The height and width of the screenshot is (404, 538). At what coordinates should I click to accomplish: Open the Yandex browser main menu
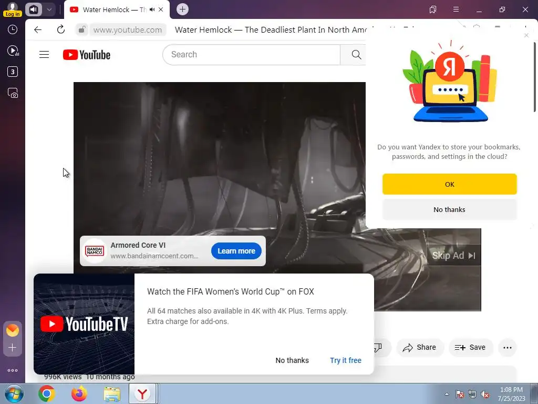coord(456,9)
